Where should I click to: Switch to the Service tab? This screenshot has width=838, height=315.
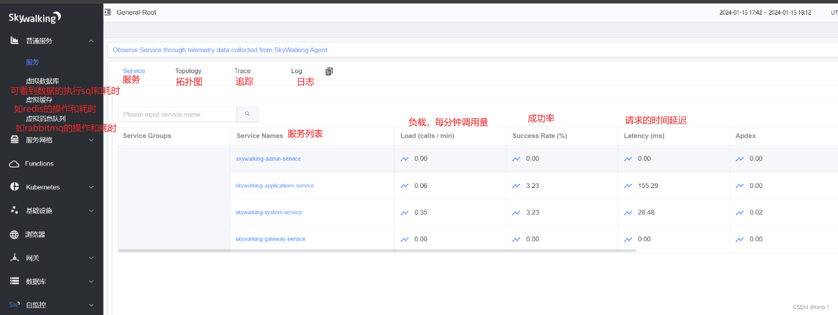pyautogui.click(x=134, y=71)
